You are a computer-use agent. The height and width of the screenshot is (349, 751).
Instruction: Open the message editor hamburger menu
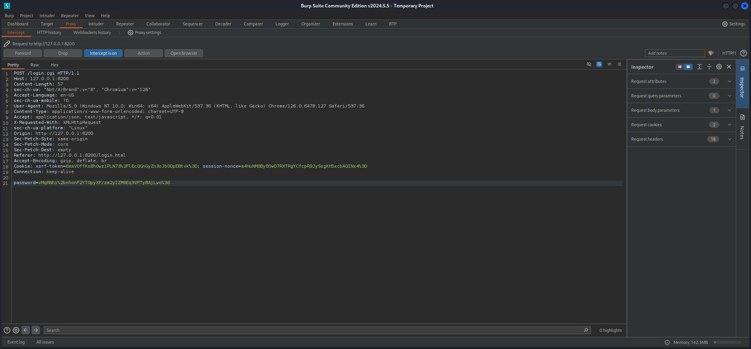[x=619, y=64]
